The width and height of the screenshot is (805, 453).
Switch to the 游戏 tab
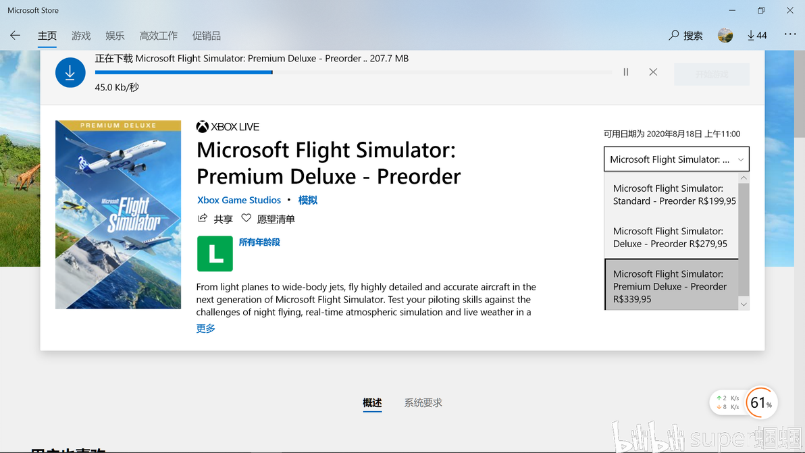point(81,35)
